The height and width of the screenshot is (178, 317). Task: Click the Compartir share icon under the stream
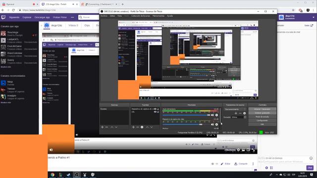point(236,164)
